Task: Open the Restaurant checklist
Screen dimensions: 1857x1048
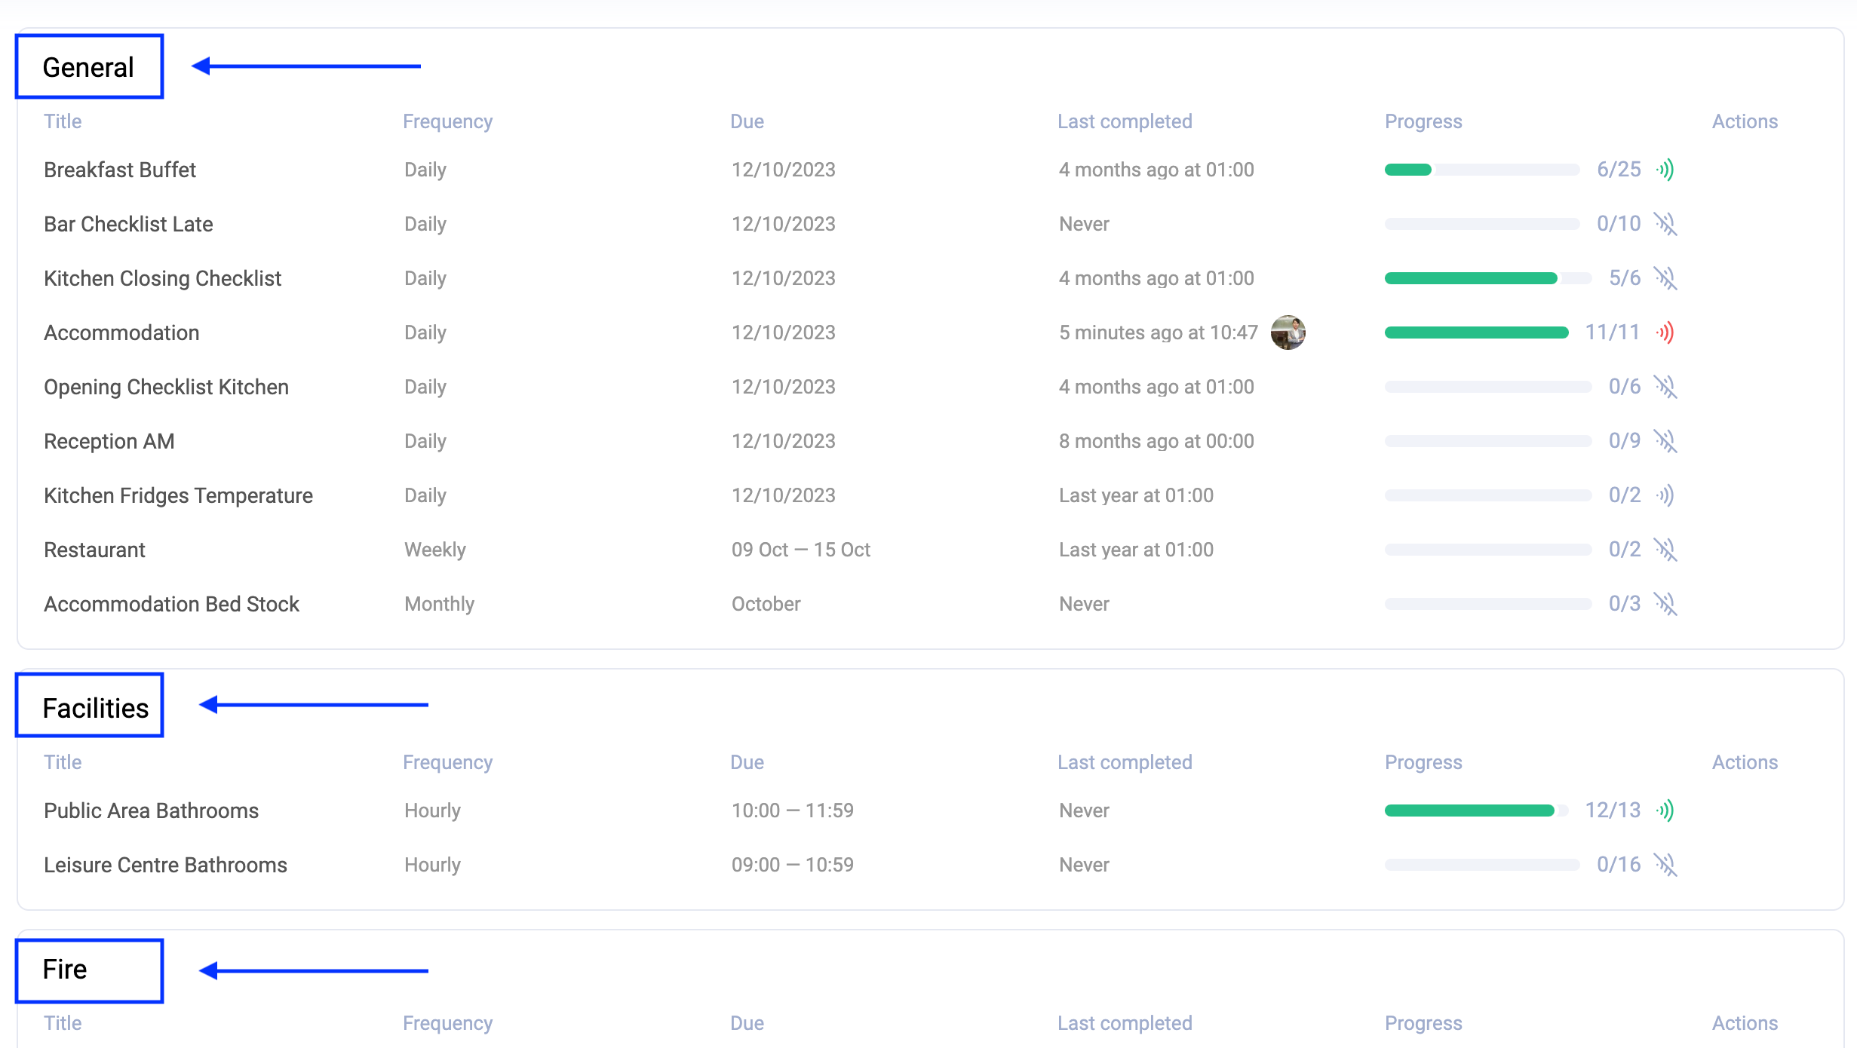Action: 94,549
